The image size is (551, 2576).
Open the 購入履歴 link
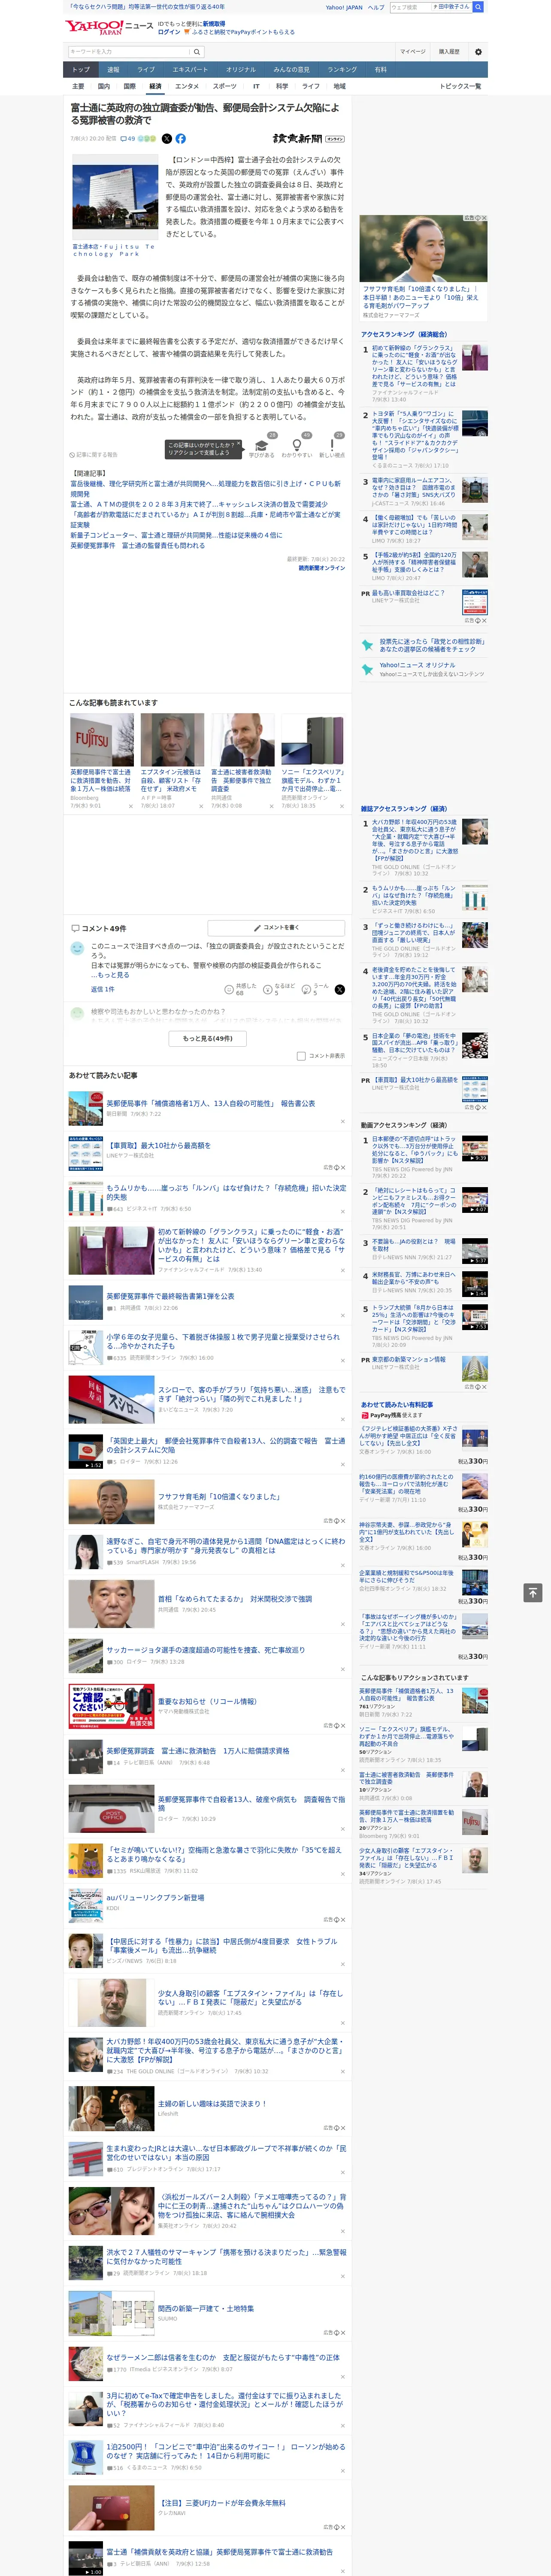coord(449,52)
